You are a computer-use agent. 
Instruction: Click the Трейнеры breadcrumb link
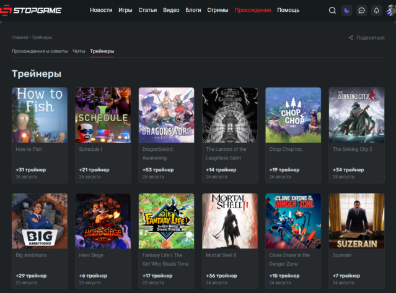(x=42, y=37)
